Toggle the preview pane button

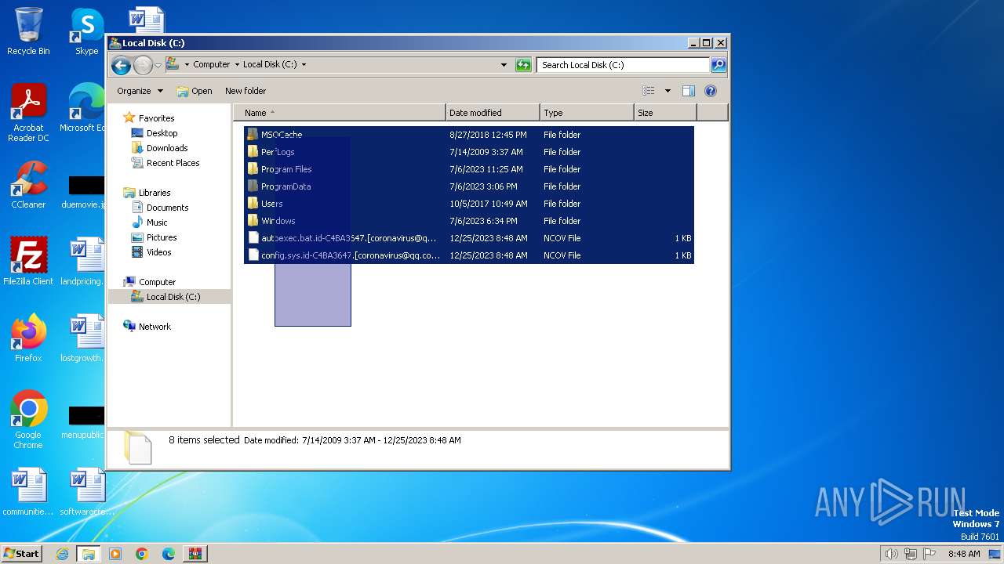[688, 91]
